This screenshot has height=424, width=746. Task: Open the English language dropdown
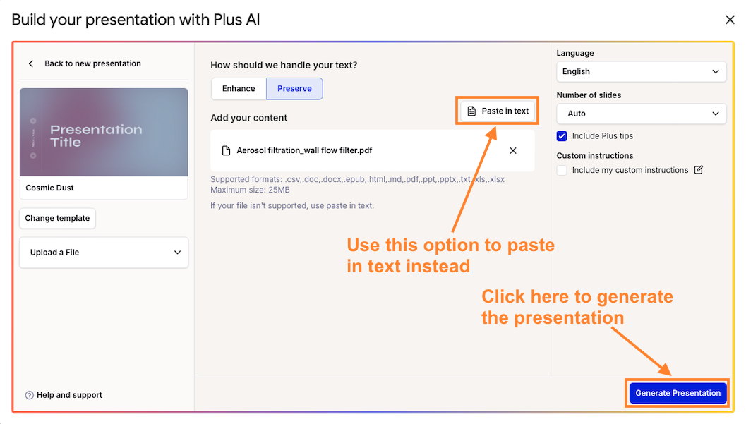click(641, 72)
